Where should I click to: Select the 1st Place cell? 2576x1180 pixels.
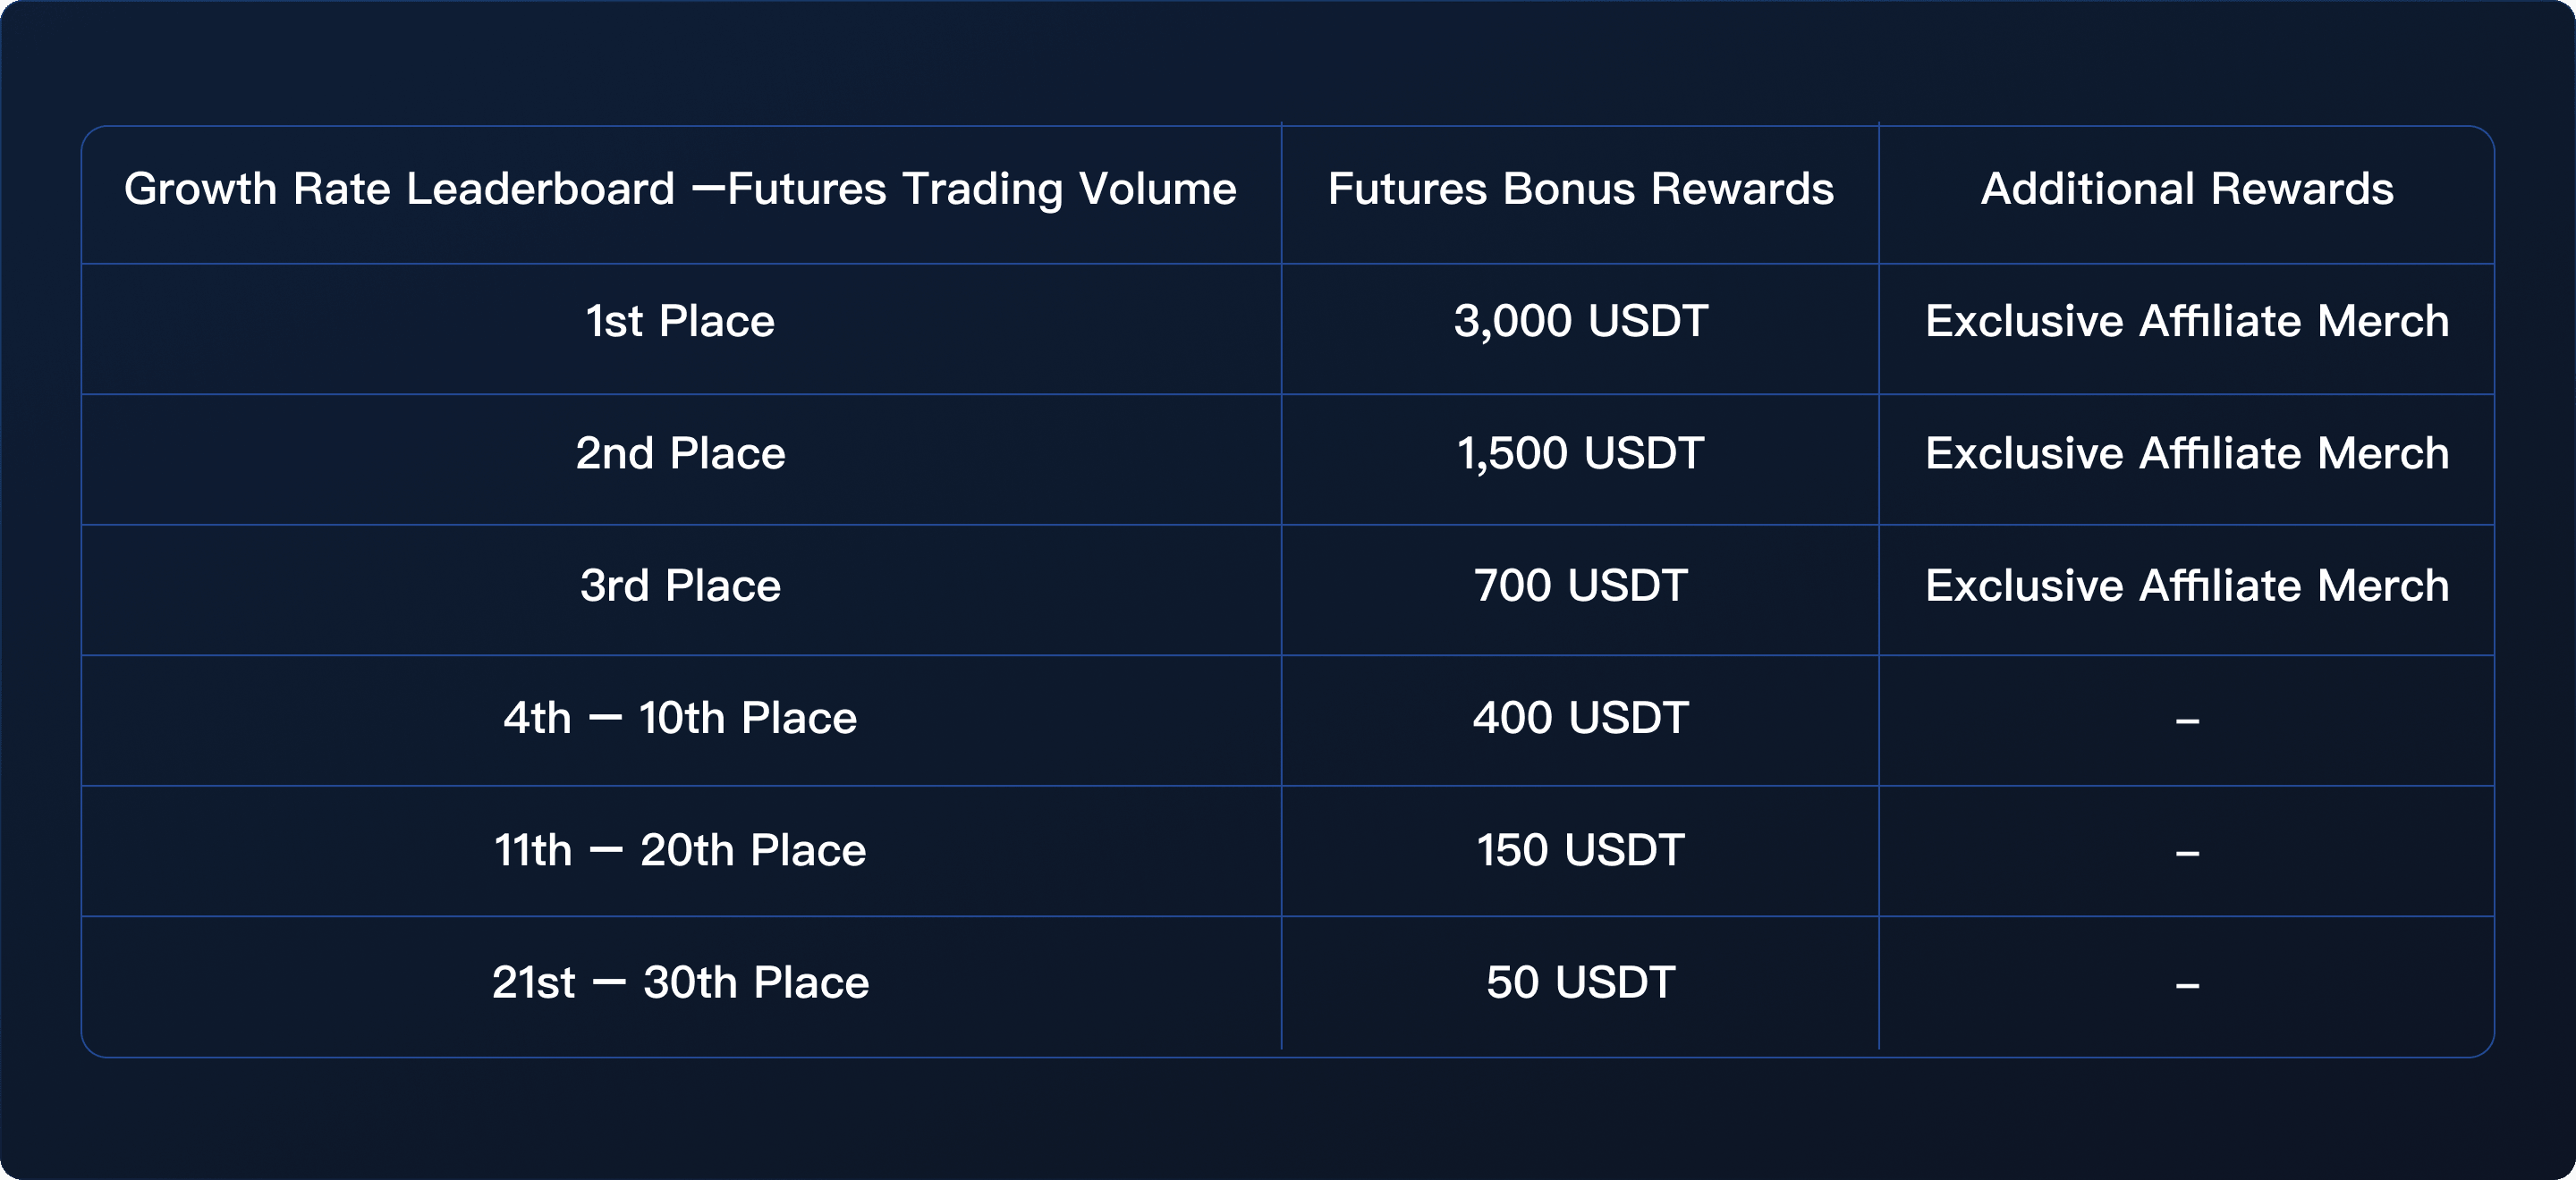pos(680,322)
